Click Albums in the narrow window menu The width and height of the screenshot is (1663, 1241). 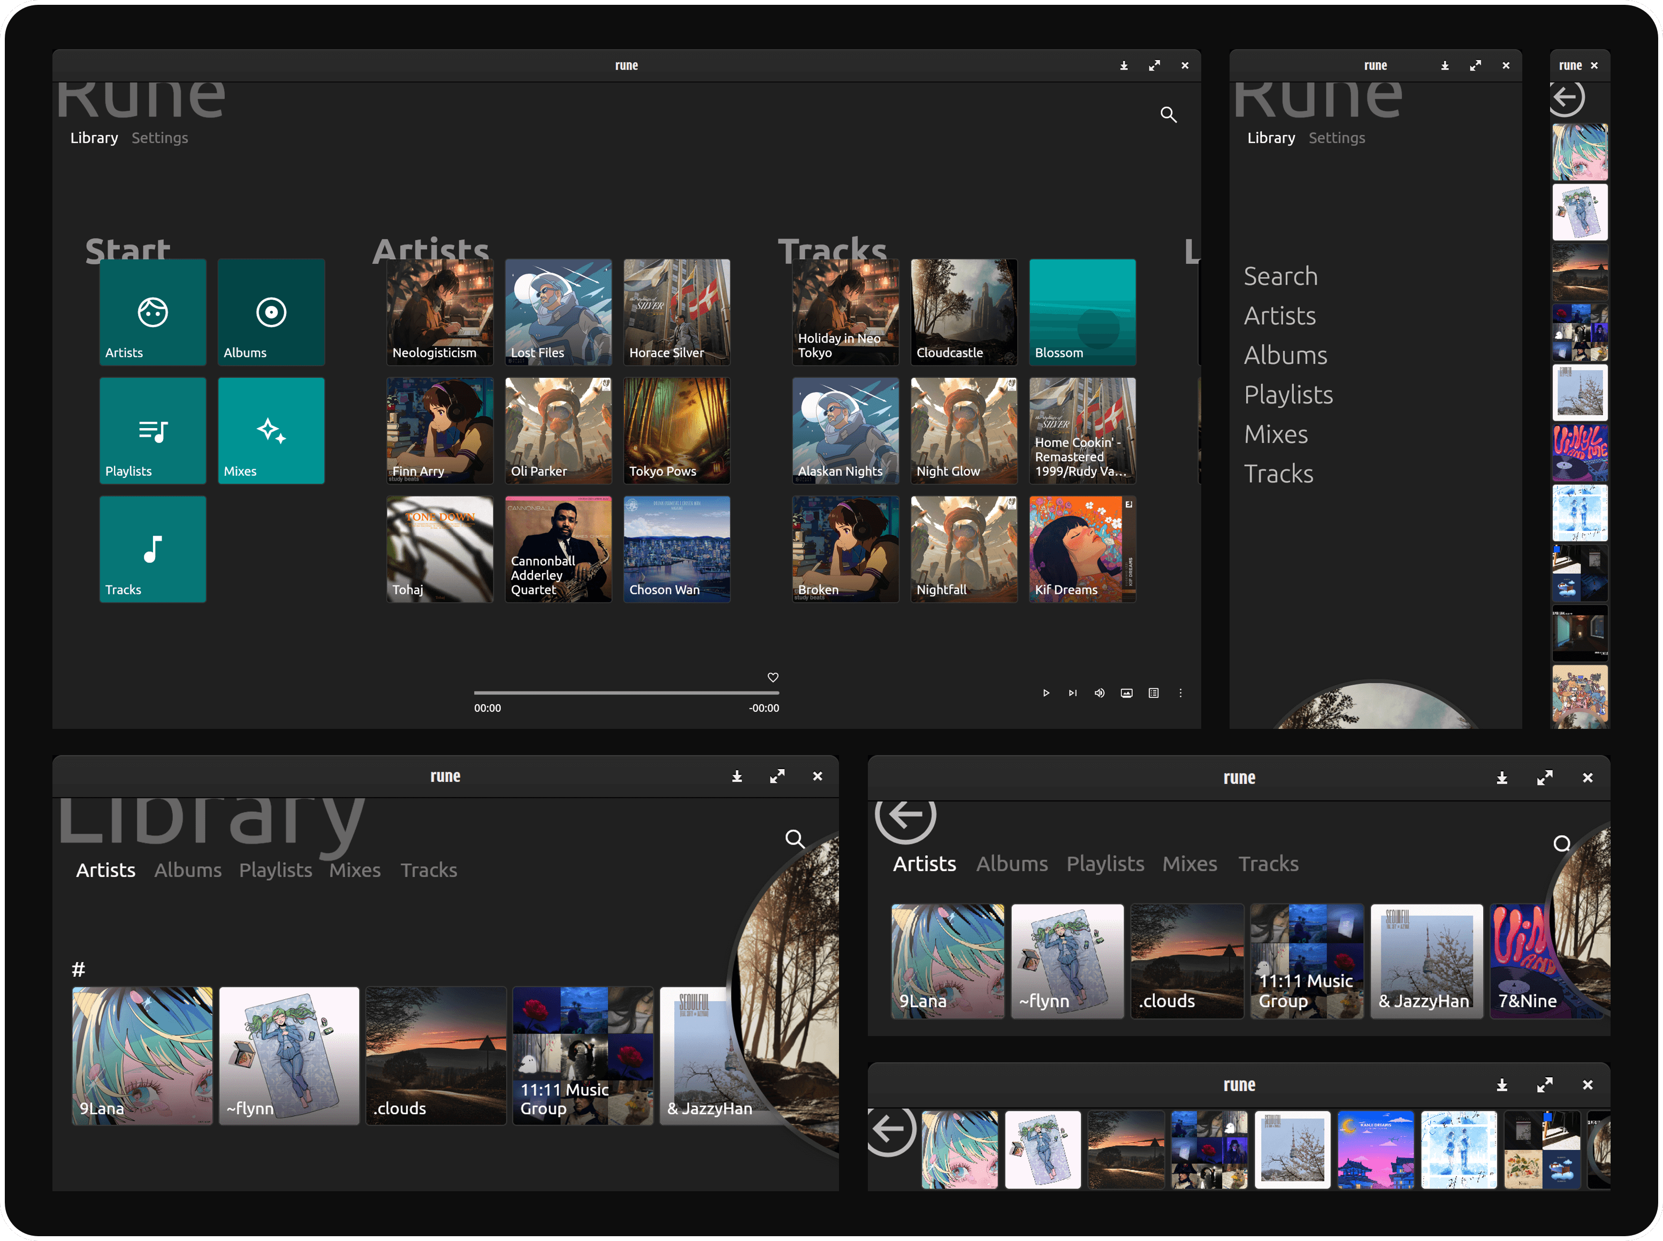(x=1285, y=355)
